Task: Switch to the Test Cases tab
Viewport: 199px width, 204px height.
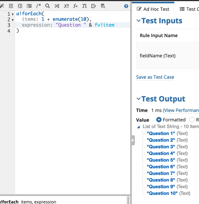Action: (x=189, y=9)
